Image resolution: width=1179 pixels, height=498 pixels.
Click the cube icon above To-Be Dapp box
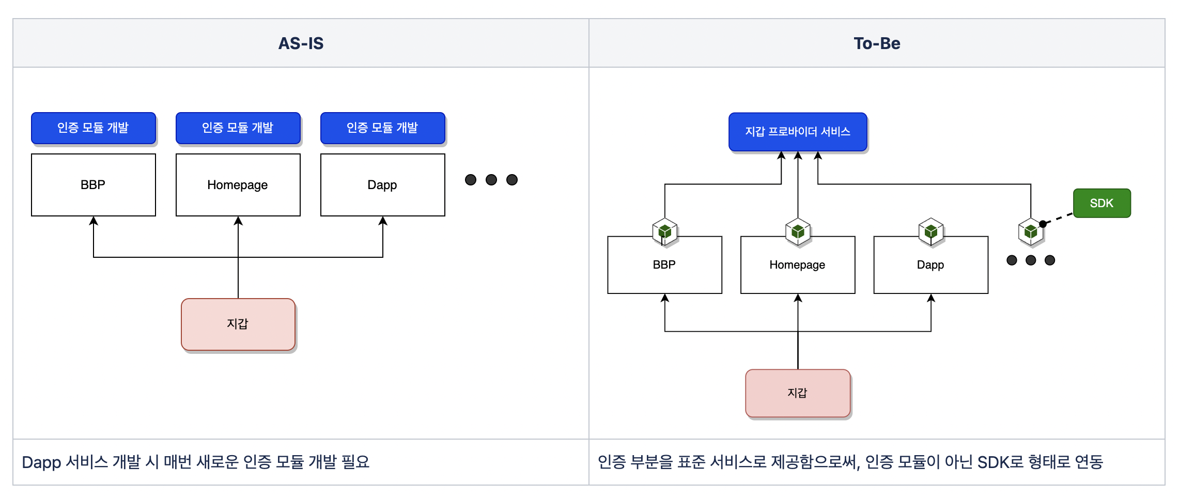pyautogui.click(x=931, y=231)
